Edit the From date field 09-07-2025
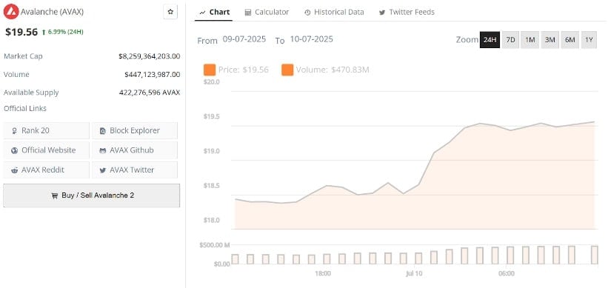 [244, 39]
